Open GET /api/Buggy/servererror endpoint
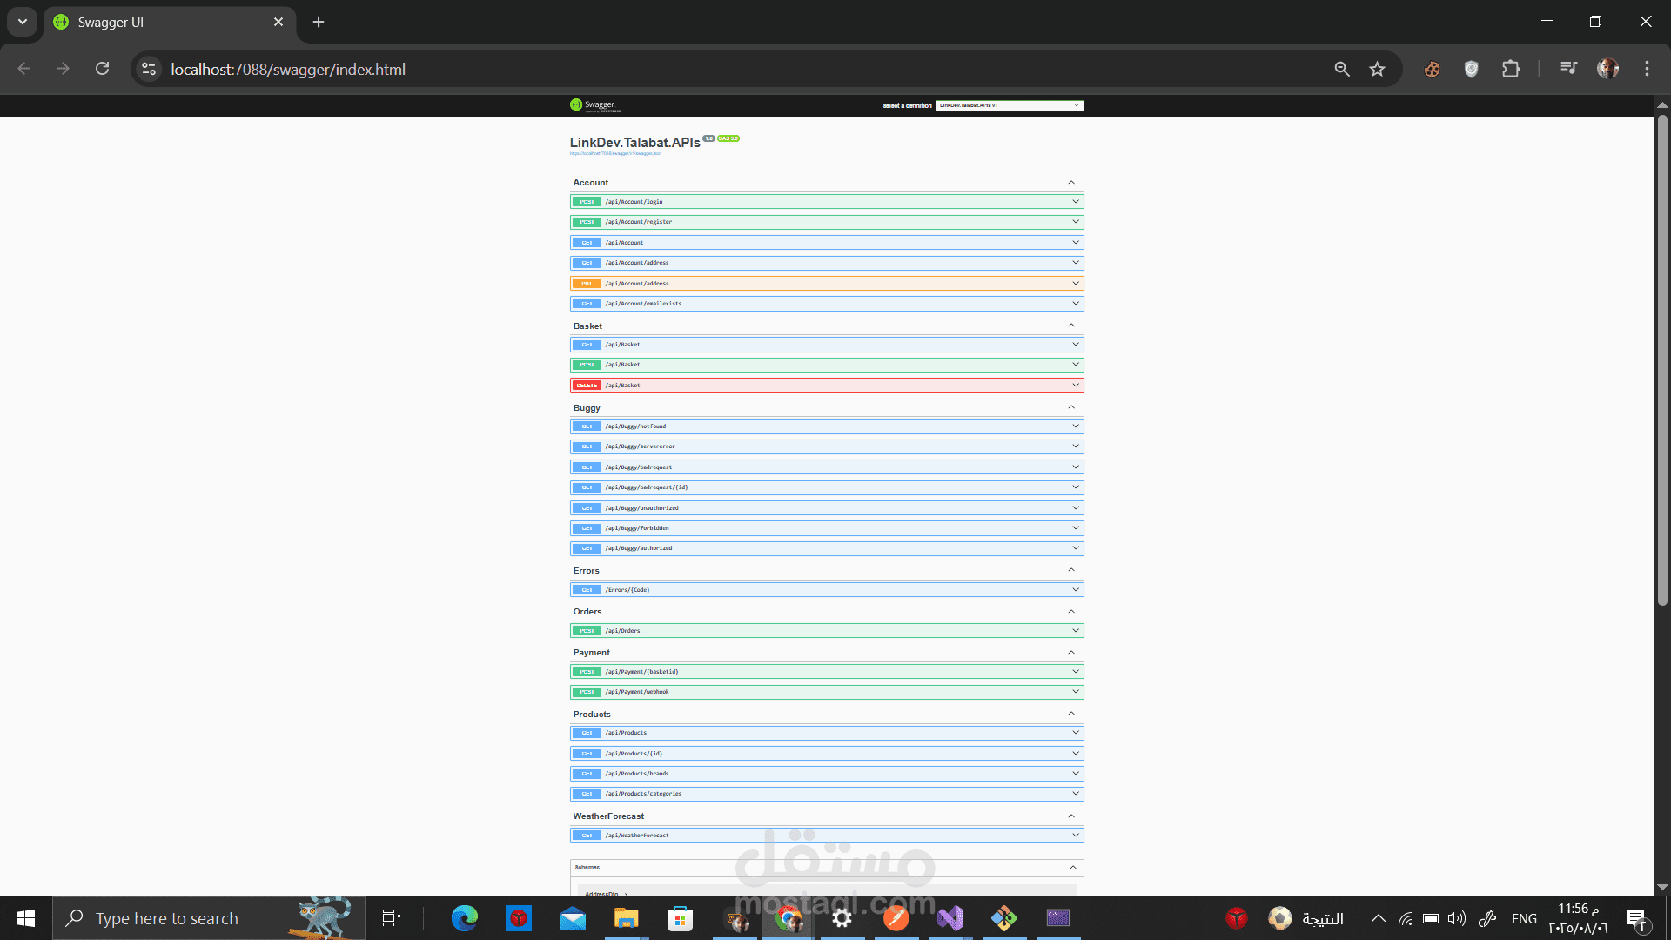The height and width of the screenshot is (940, 1671). [x=827, y=446]
